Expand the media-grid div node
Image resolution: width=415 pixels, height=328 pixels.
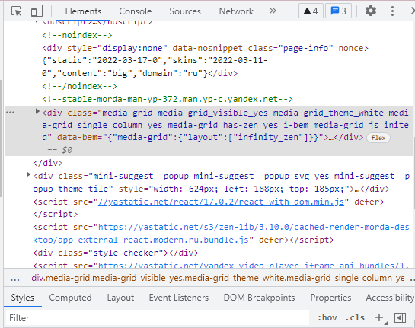tap(37, 112)
